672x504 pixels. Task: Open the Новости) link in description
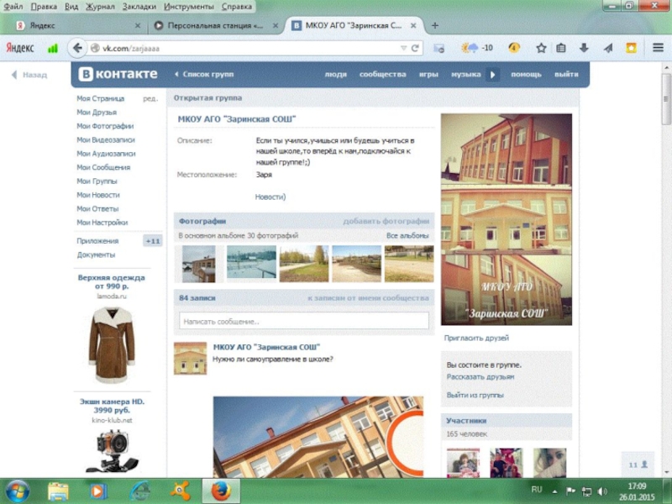point(270,197)
